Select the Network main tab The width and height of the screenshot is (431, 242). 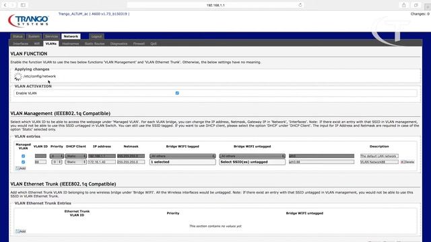click(71, 36)
